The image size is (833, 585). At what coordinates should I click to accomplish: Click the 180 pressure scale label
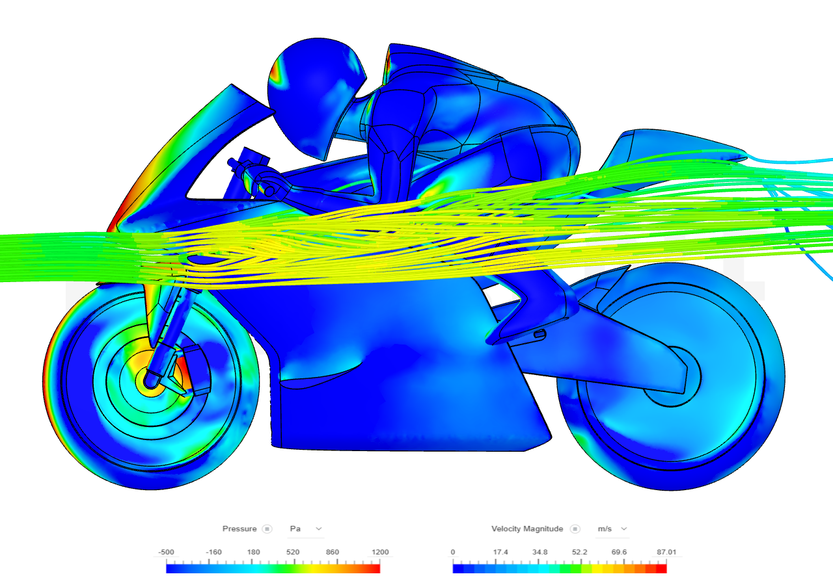point(253,552)
